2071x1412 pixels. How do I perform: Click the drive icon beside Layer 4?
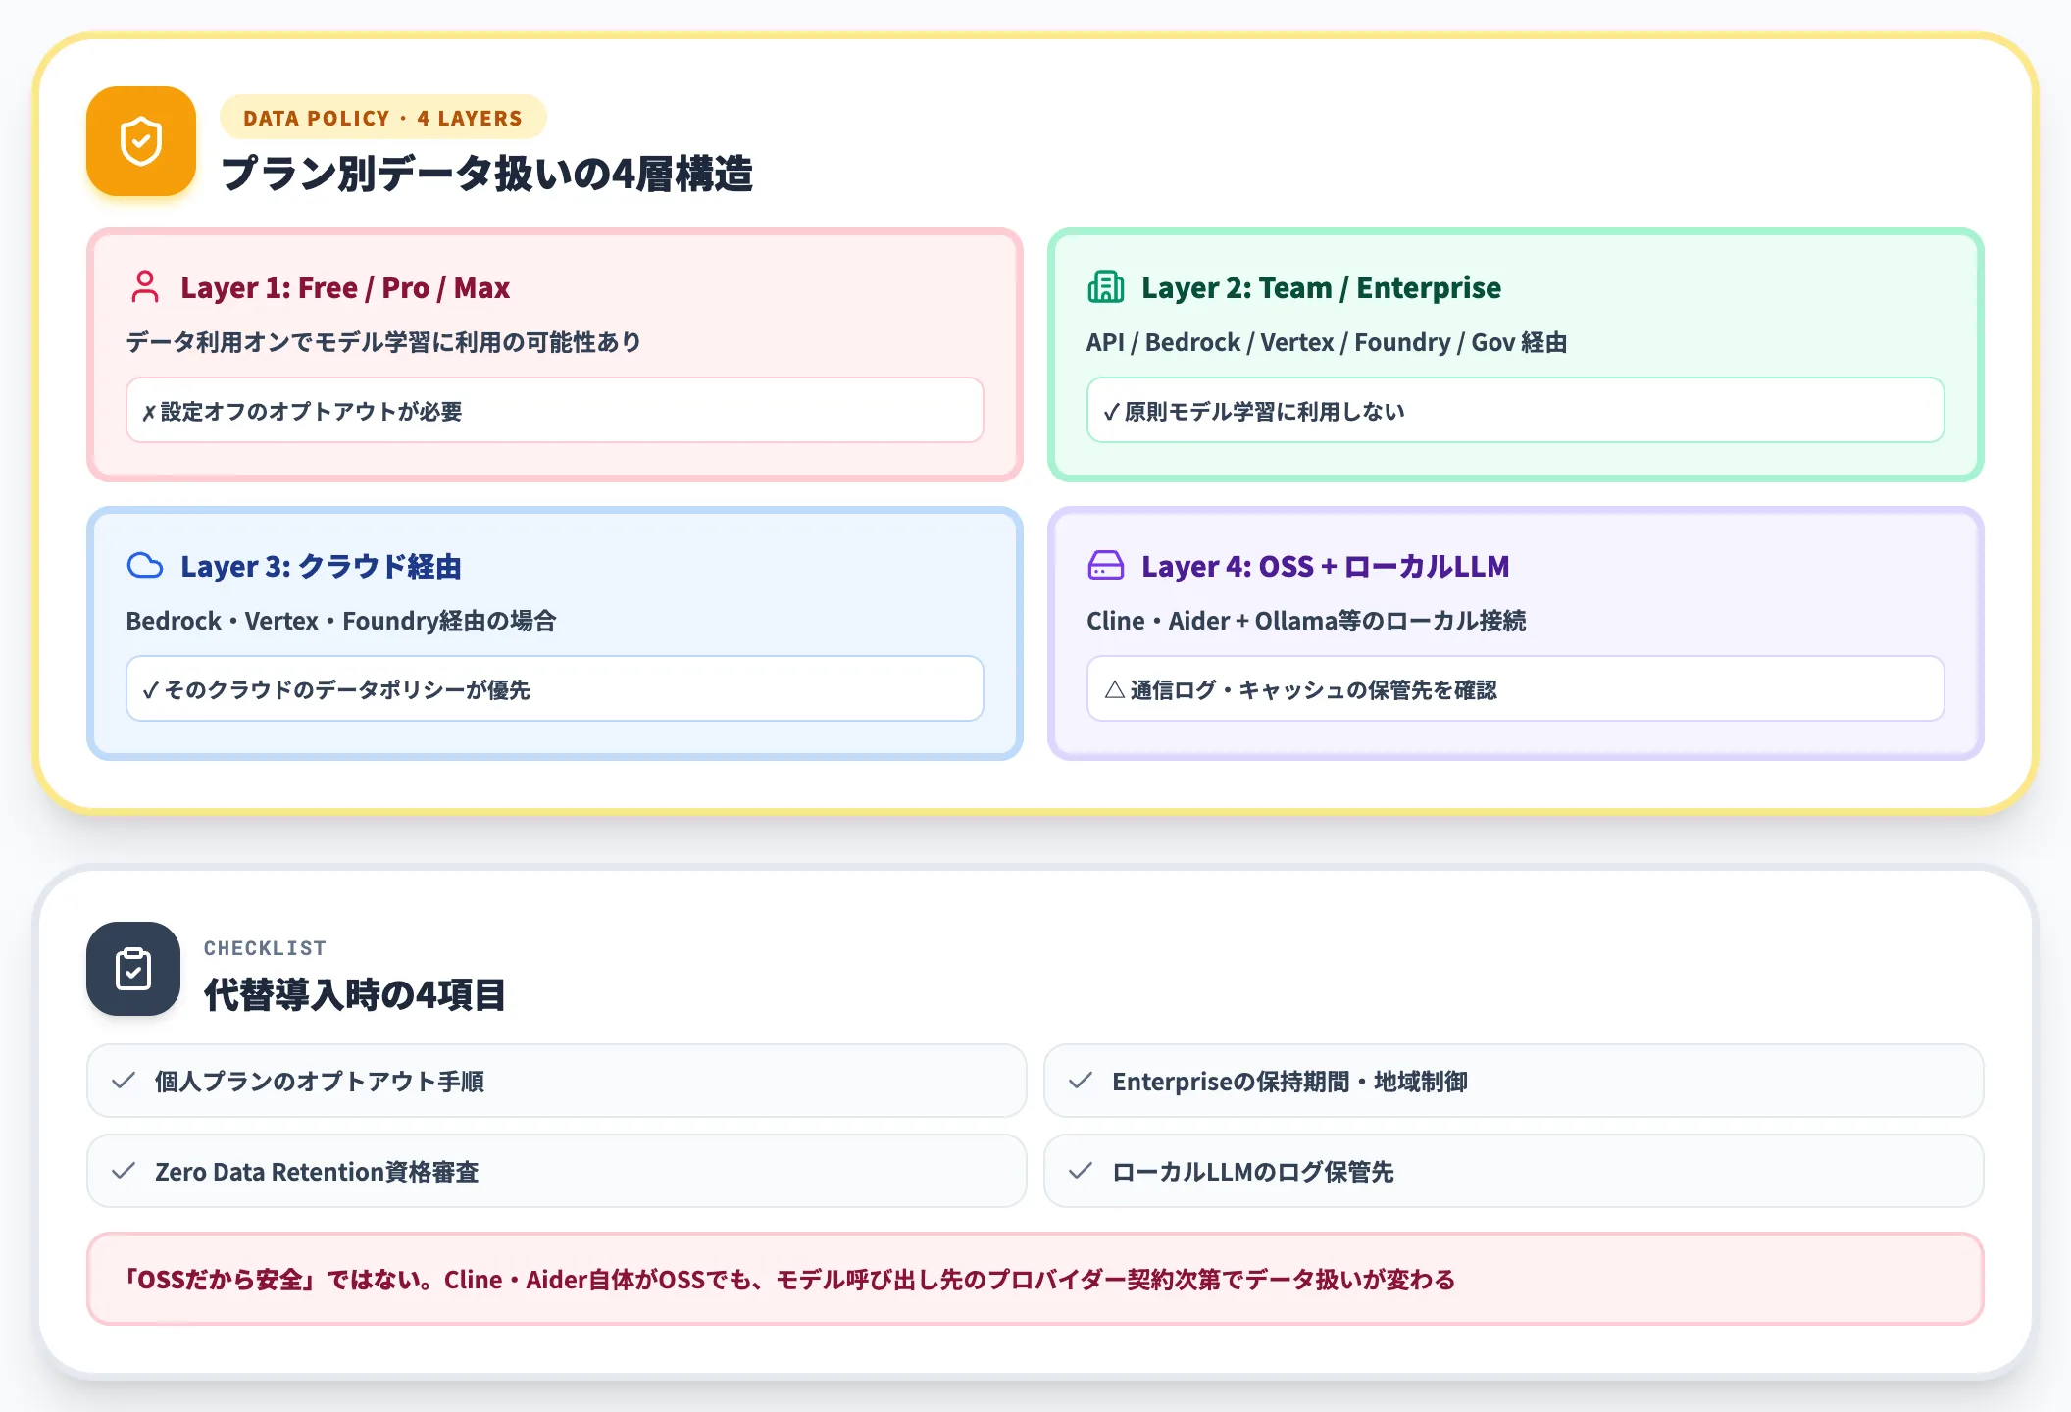(x=1106, y=566)
